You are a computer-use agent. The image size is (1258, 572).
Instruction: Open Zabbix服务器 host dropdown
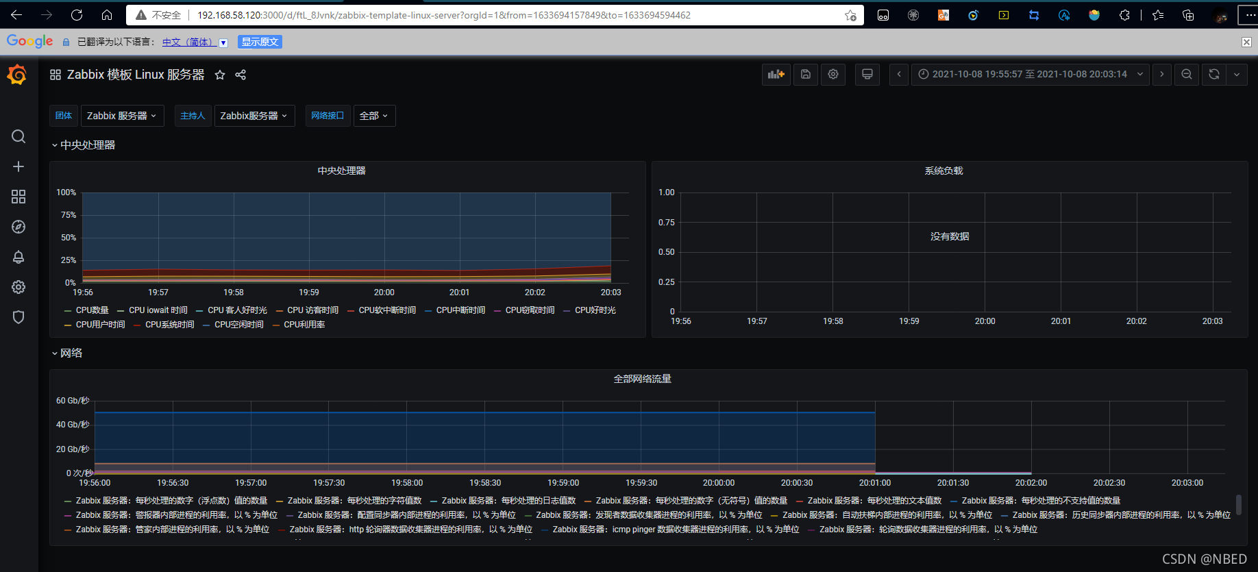(254, 116)
